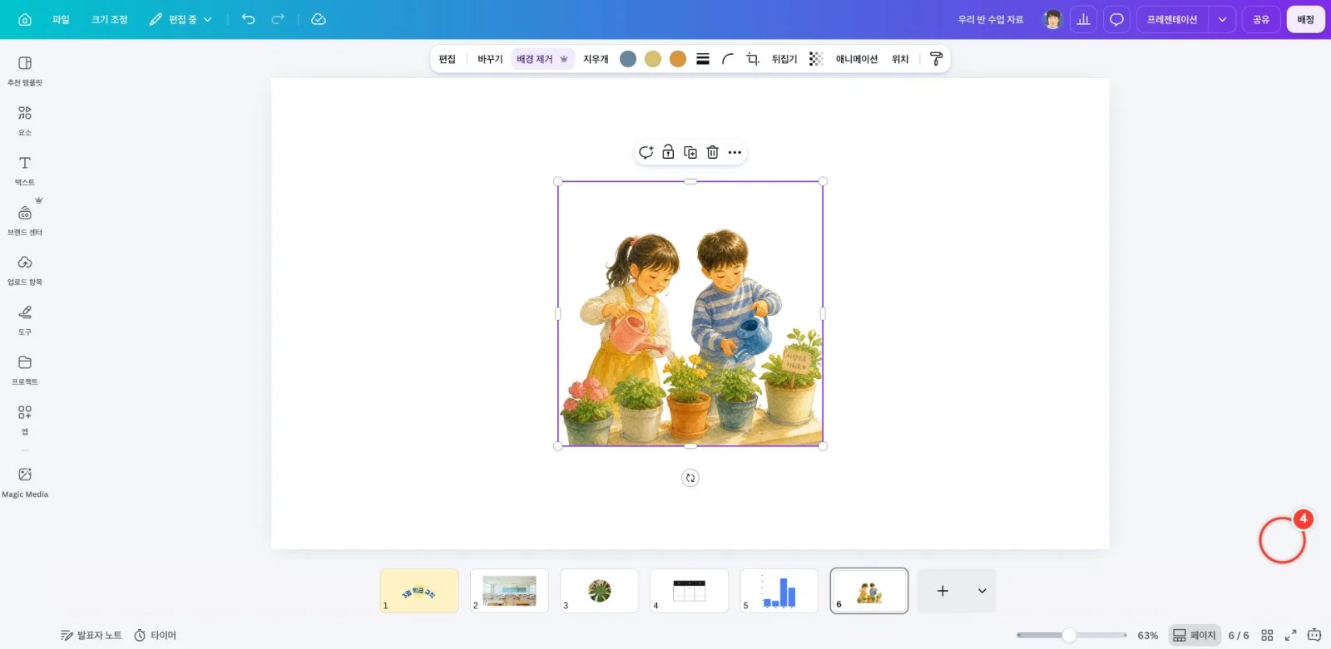
Task: Open the Magic Media panel
Action: (25, 482)
